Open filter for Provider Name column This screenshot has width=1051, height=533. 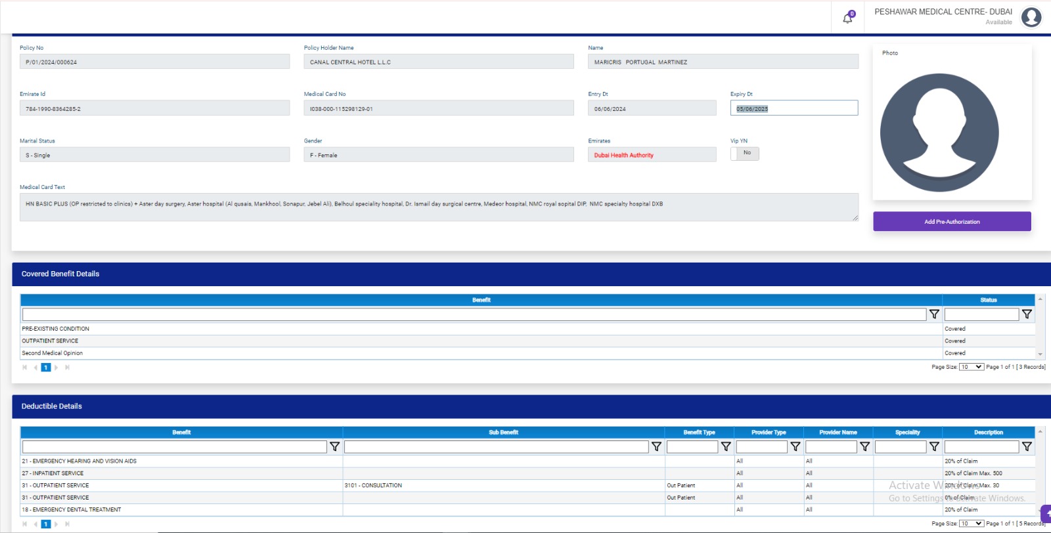[x=865, y=447]
